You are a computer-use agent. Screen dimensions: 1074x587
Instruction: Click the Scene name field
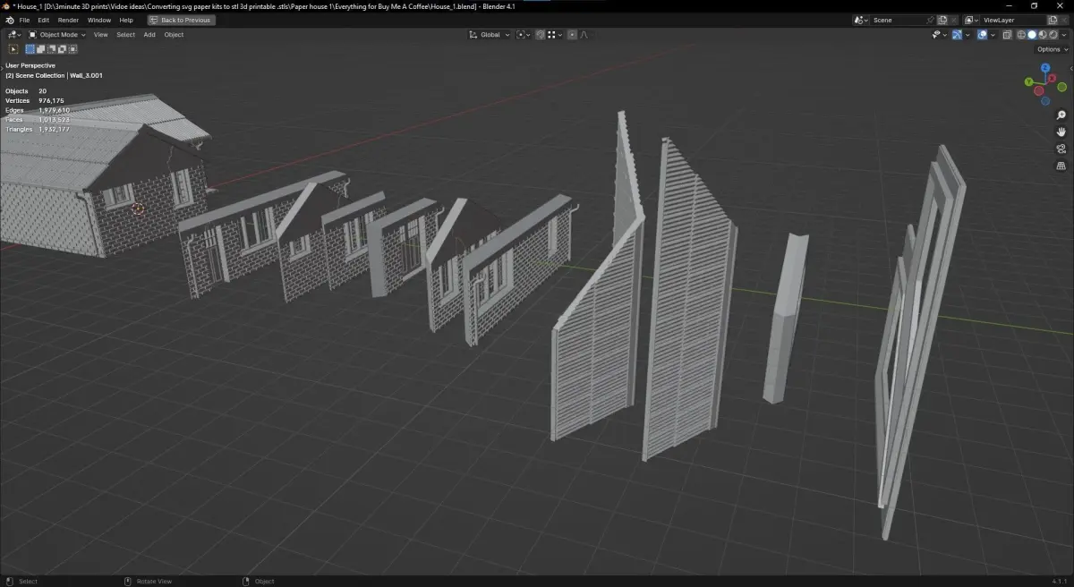(898, 20)
